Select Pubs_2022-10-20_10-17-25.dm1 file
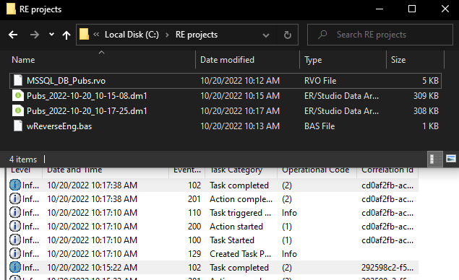Screen dimensions: 459x280 tap(226, 111)
